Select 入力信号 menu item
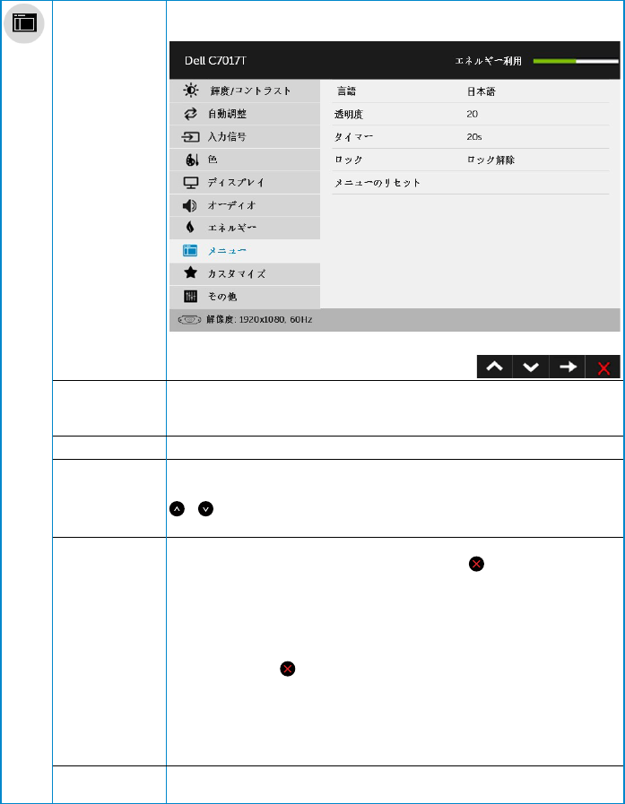 245,137
